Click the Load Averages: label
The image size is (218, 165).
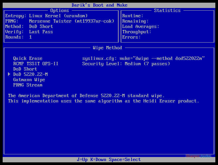tap(141, 27)
